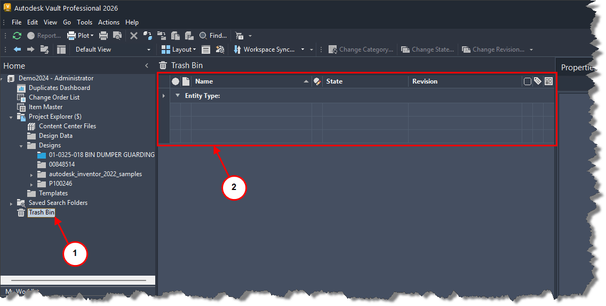Screen dimensions: 606x306
Task: Collapse the Project Explorer ($) node
Action: click(x=11, y=117)
